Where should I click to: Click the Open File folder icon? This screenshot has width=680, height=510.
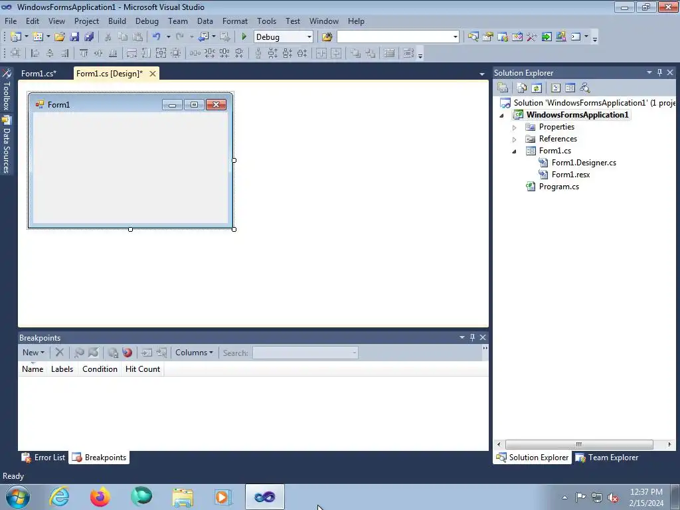[60, 37]
